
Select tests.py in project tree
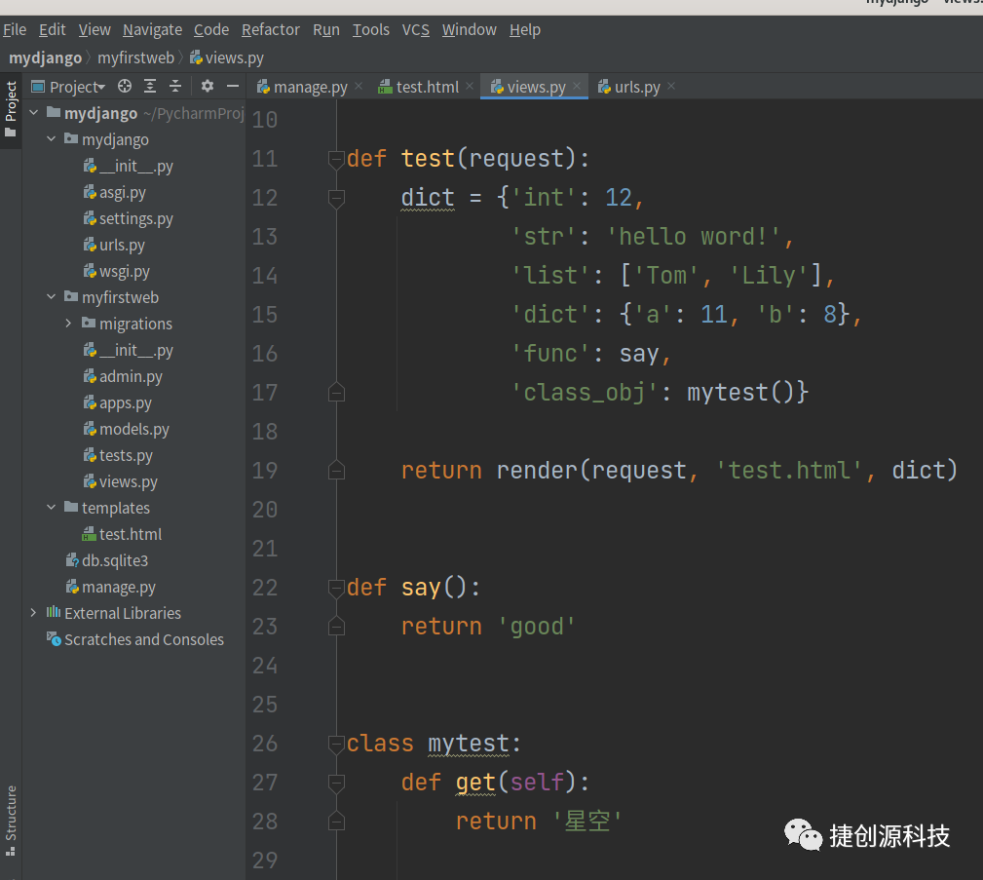pyautogui.click(x=119, y=455)
